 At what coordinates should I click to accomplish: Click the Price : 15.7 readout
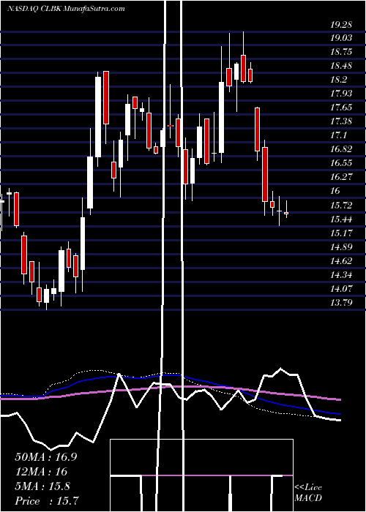click(x=47, y=500)
